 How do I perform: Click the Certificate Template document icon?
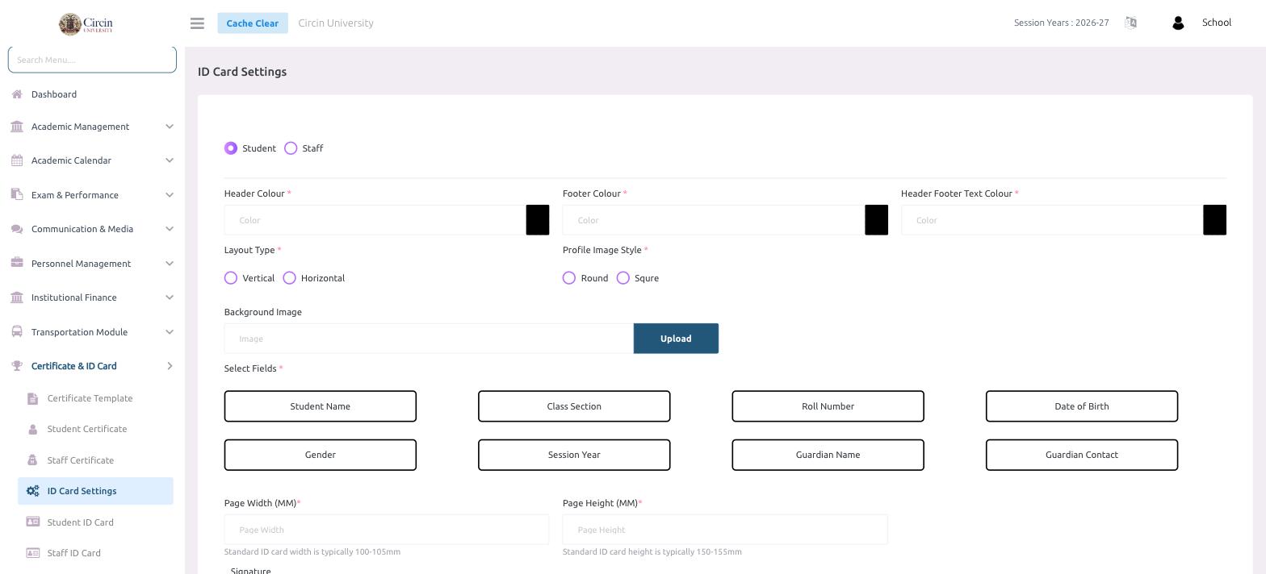tap(32, 398)
